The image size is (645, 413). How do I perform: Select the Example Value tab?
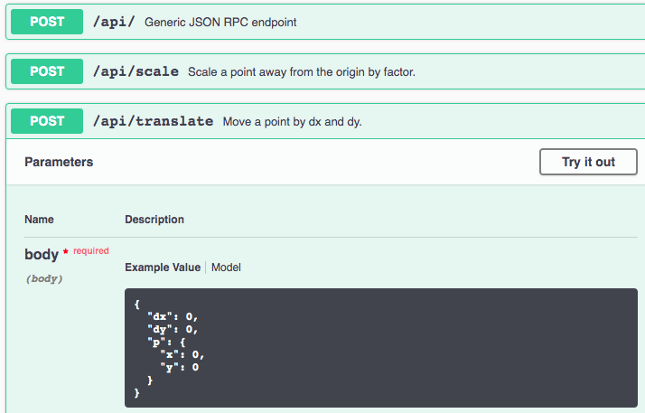click(163, 268)
